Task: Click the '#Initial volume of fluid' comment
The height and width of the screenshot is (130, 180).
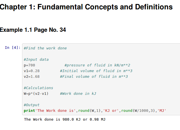Action: pos(96,71)
